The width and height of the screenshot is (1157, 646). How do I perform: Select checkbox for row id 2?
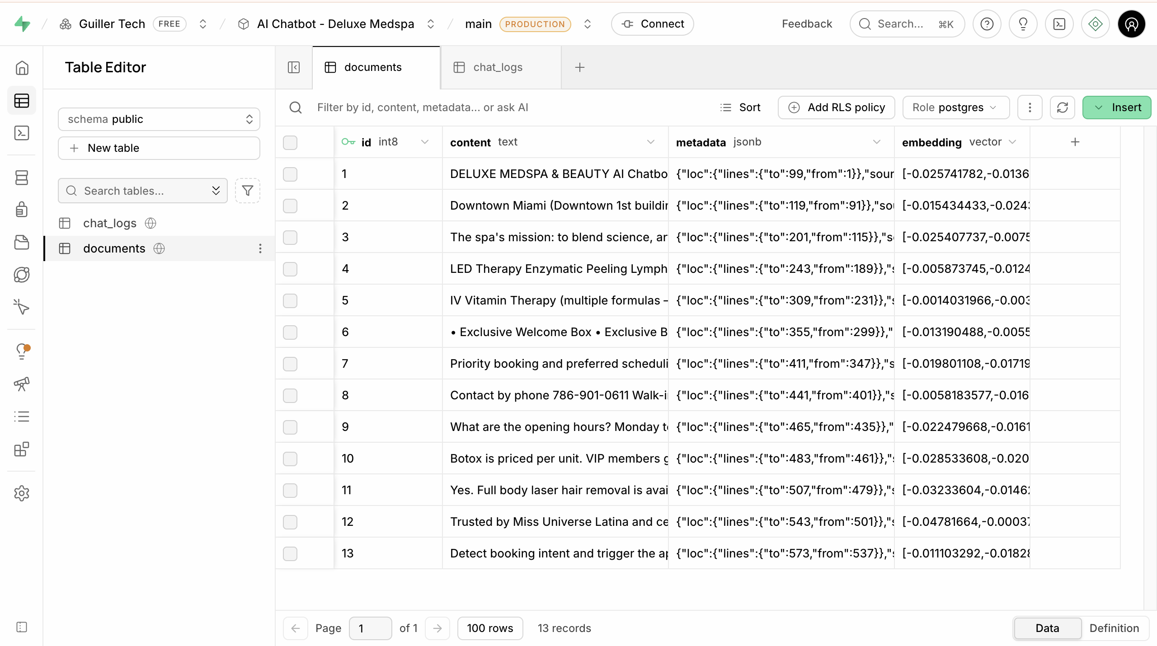pos(290,206)
